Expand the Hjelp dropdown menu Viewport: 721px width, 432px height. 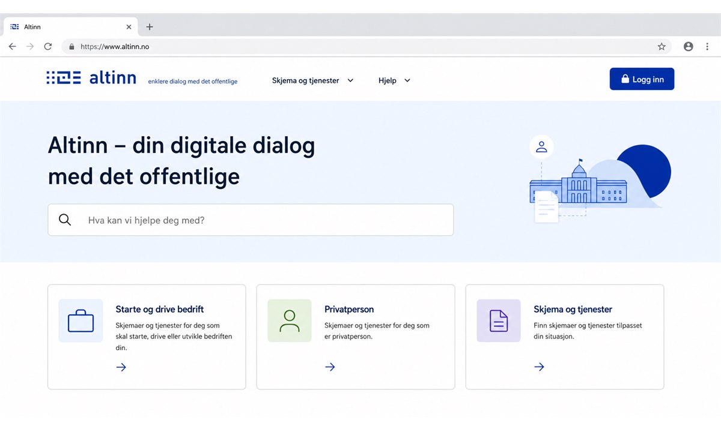coord(394,80)
